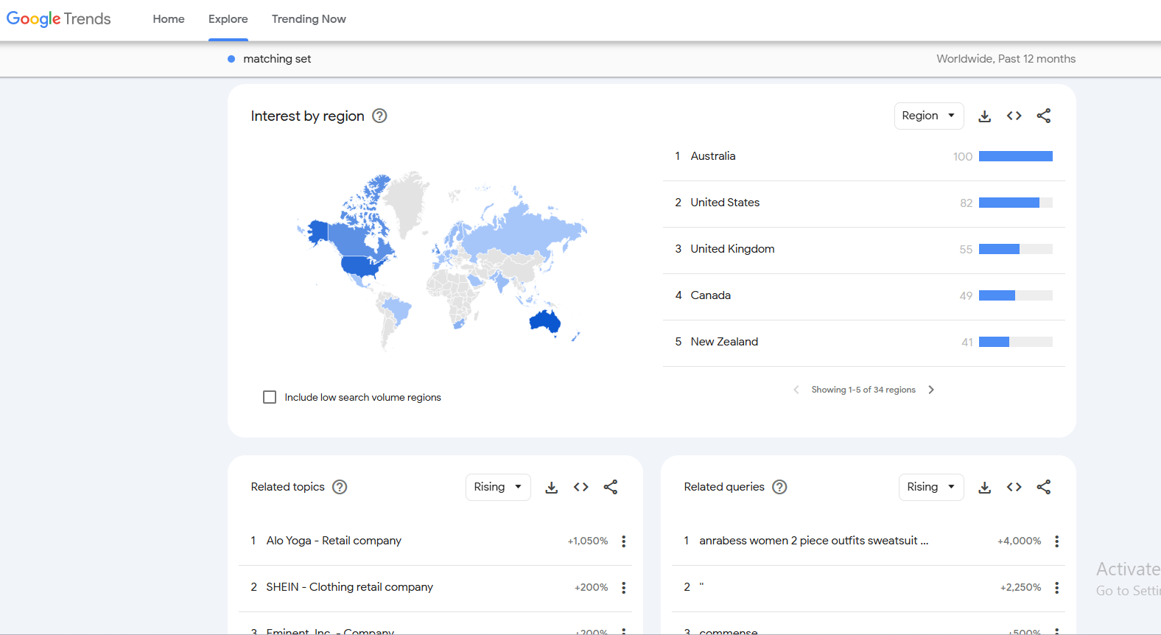This screenshot has width=1161, height=635.
Task: Open more options for Alo Yoga topic
Action: [x=623, y=541]
